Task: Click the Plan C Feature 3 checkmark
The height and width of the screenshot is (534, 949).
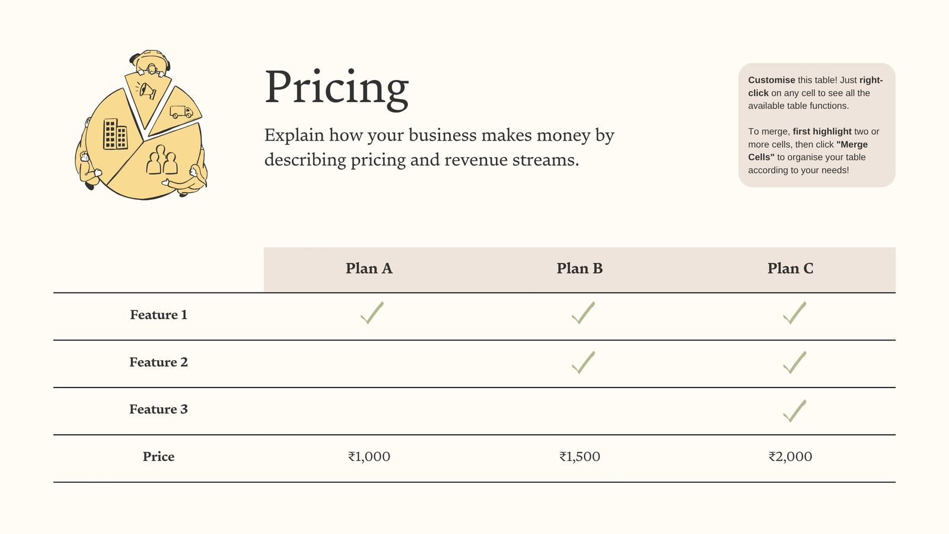Action: pyautogui.click(x=794, y=411)
